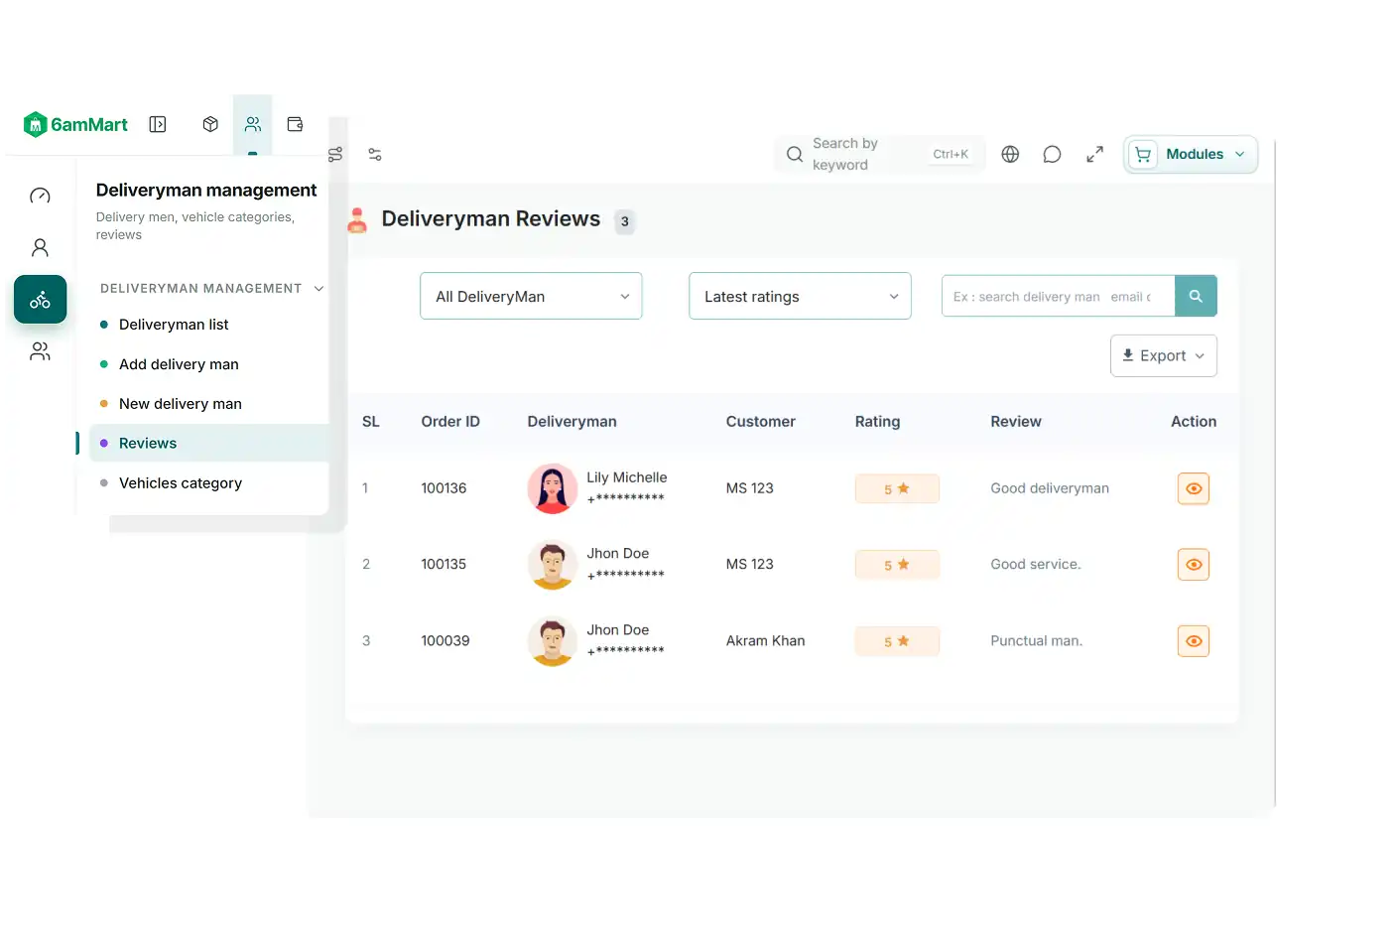Open the single user icon in sidebar
Viewport: 1397px width, 945px height.
point(40,247)
